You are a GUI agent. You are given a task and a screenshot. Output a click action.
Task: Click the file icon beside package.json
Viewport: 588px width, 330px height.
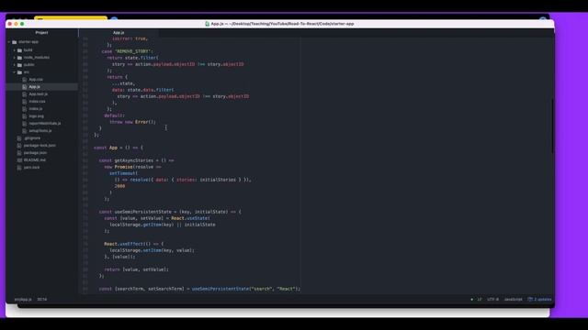click(19, 153)
